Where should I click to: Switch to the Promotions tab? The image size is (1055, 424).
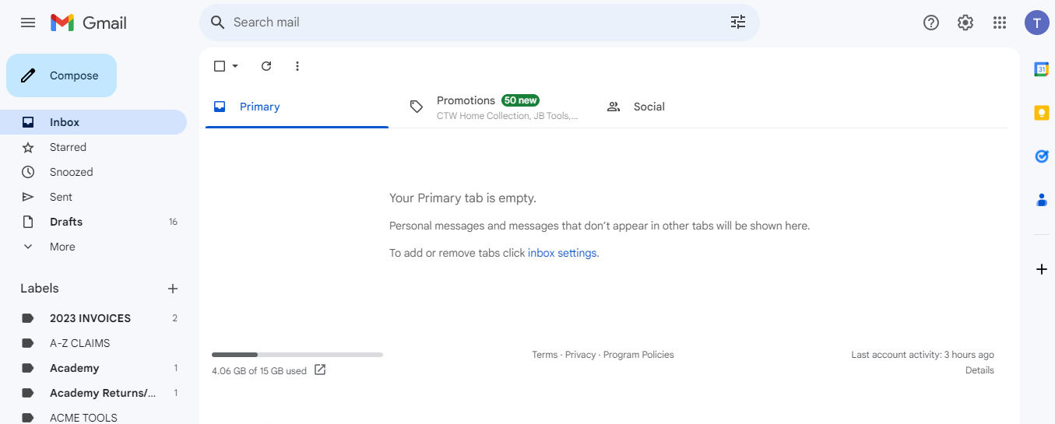click(494, 107)
